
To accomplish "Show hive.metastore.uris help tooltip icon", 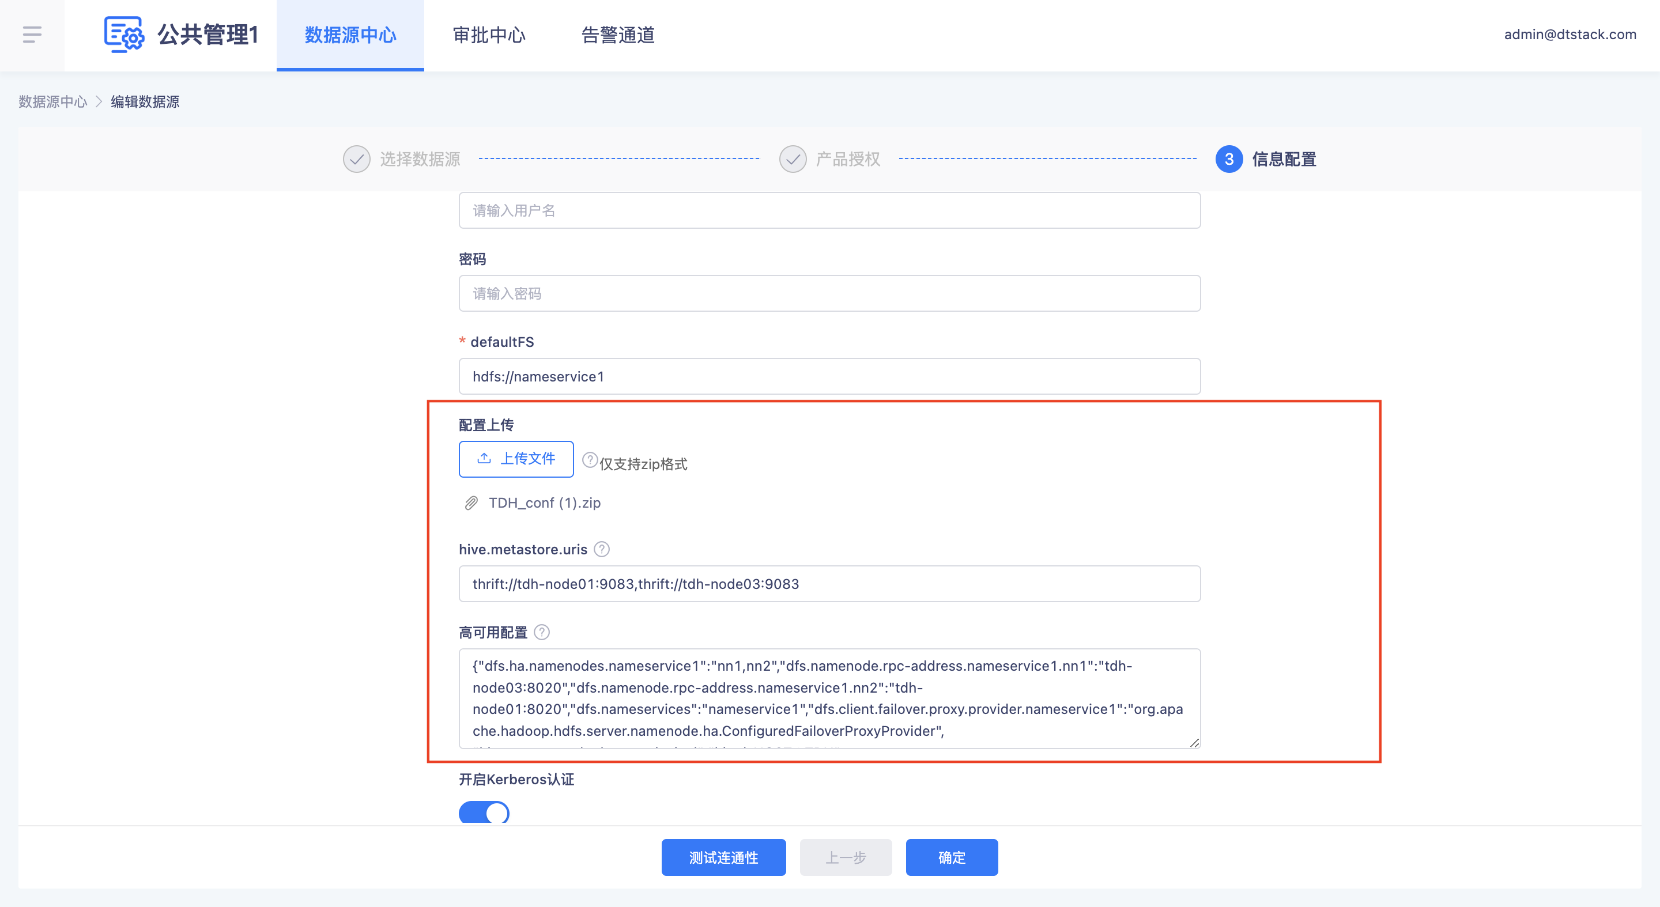I will [602, 550].
